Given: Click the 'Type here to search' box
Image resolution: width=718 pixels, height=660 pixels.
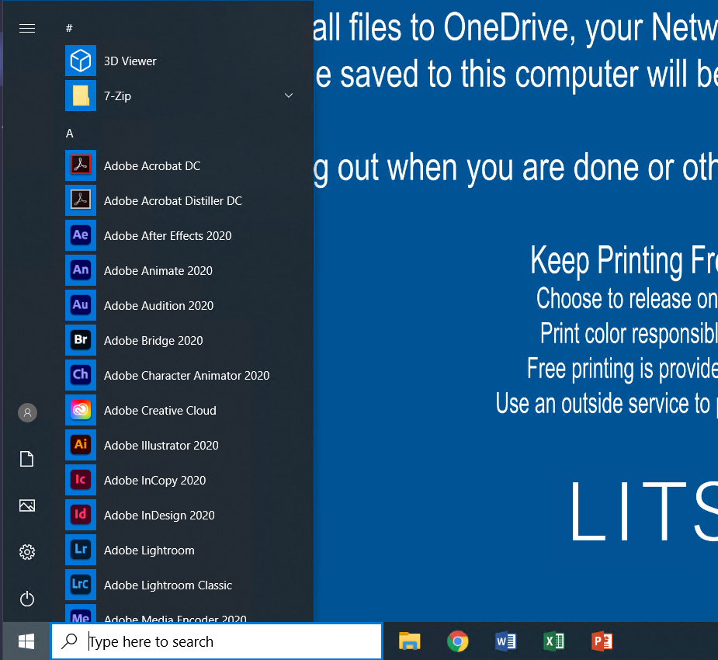Looking at the screenshot, I should (x=217, y=641).
